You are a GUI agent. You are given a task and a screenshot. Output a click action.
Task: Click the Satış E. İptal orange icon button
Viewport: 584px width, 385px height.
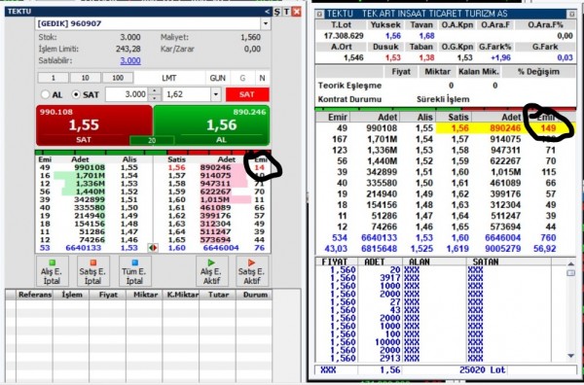pos(93,271)
